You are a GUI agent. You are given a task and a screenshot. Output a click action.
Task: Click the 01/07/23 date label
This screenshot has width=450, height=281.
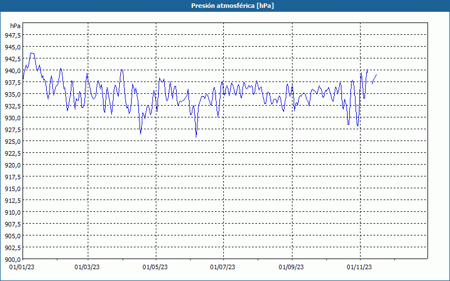point(223,268)
